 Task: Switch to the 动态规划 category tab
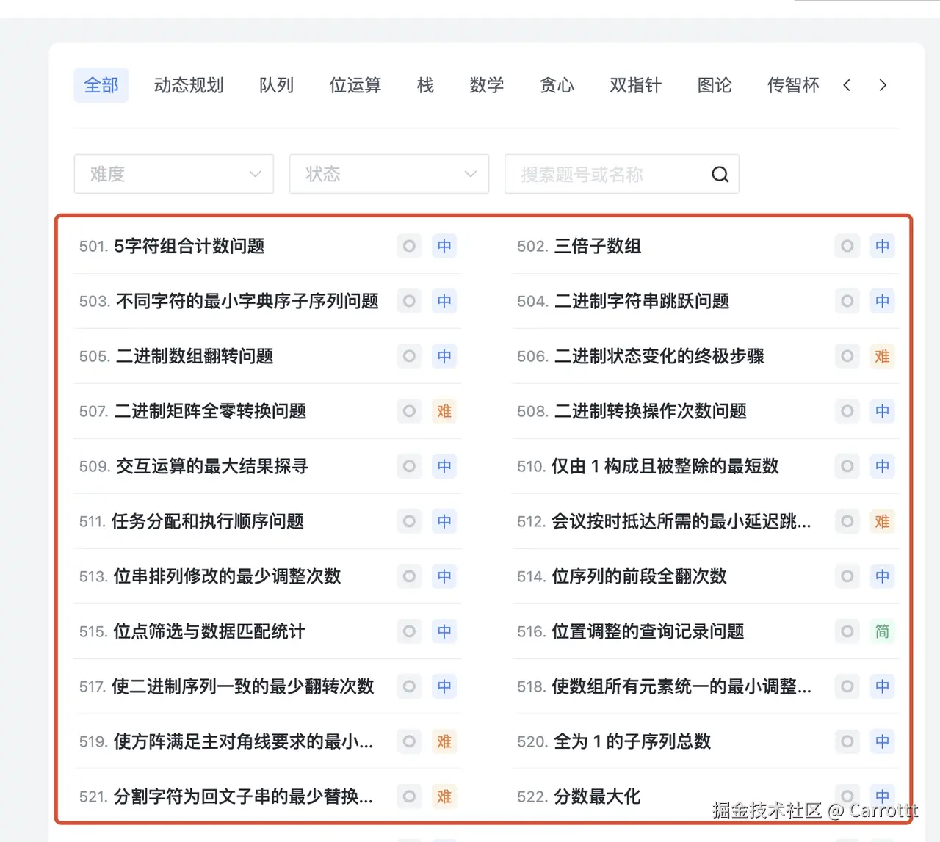point(189,85)
